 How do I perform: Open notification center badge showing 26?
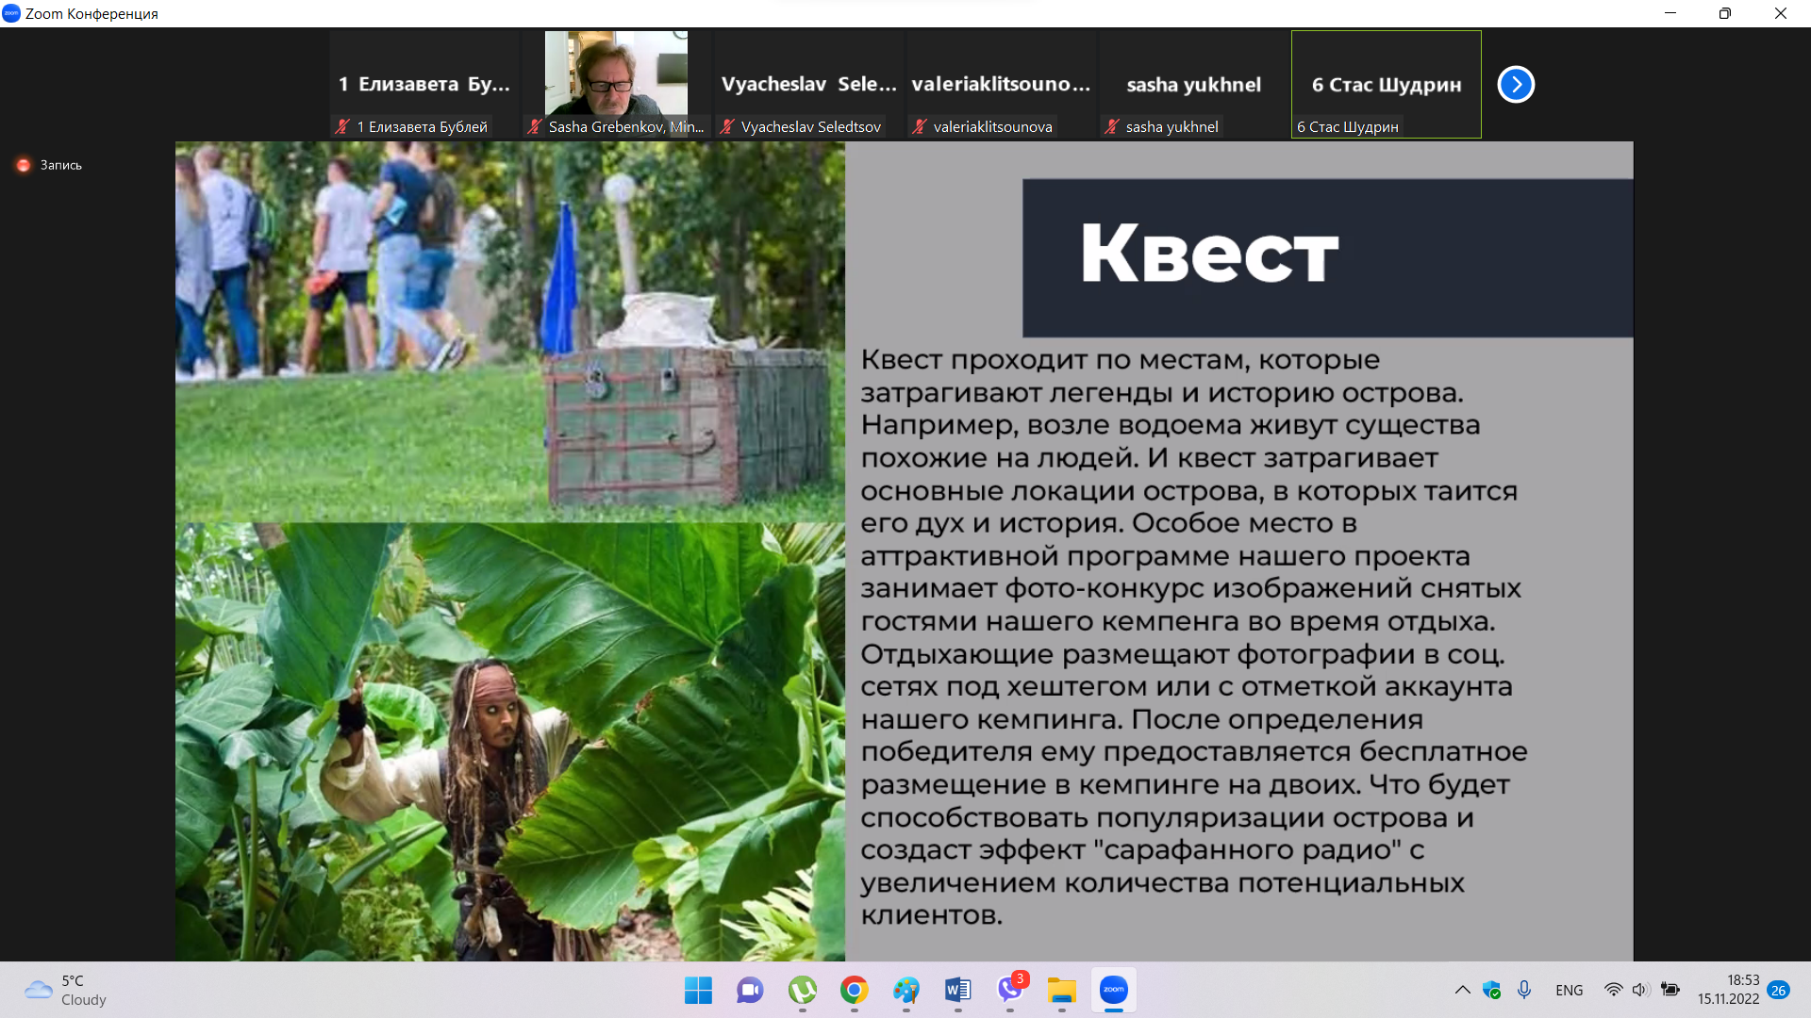(x=1779, y=990)
